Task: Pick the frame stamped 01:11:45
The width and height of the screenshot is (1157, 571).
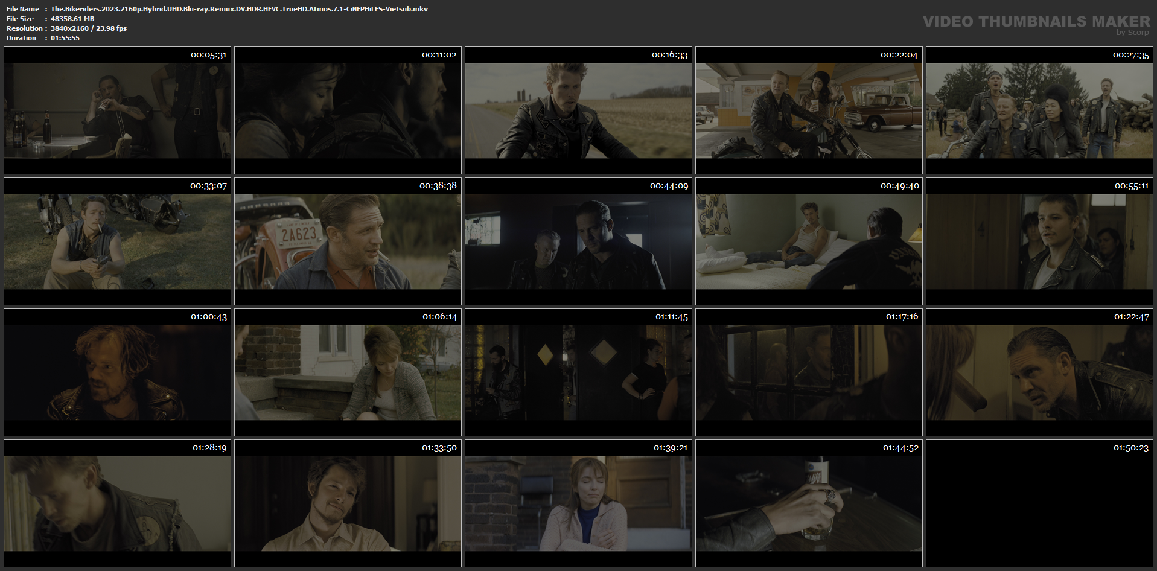Action: [578, 372]
